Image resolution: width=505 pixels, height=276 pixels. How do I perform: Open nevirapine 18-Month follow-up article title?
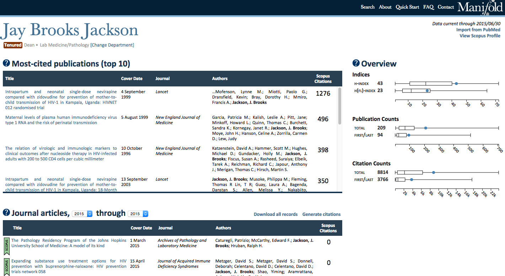point(61,185)
